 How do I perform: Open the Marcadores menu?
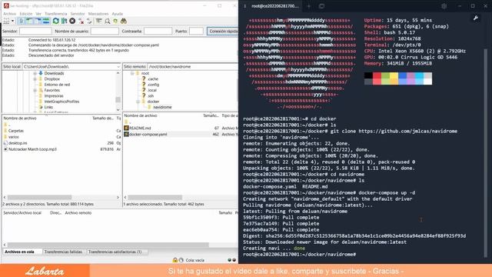[98, 14]
